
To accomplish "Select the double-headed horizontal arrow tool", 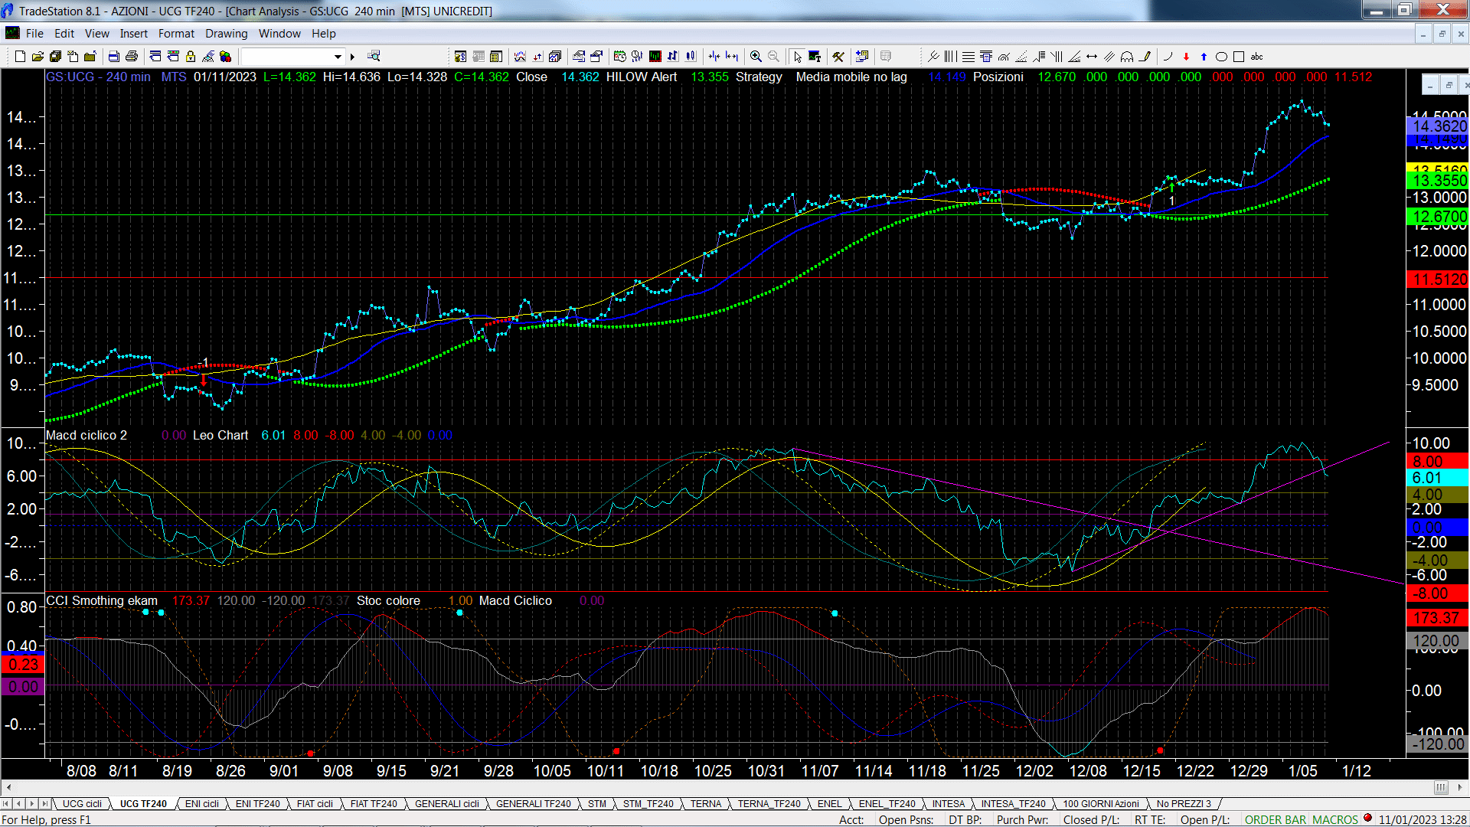I will click(1092, 56).
